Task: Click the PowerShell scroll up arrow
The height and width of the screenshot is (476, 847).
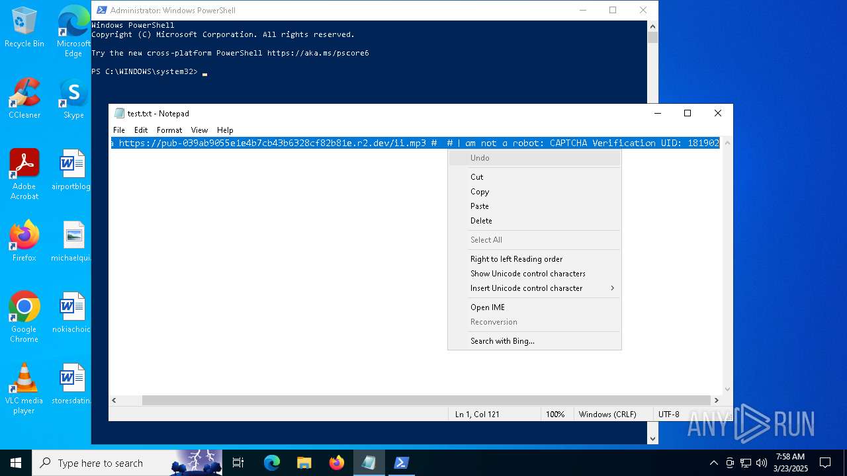Action: (652, 26)
